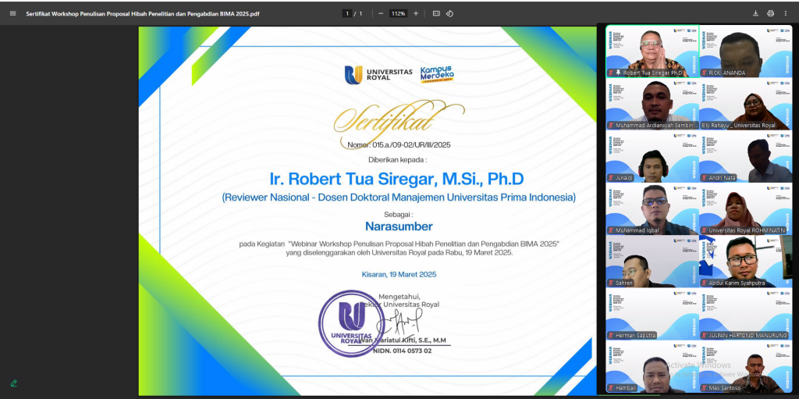The height and width of the screenshot is (399, 799).
Task: Select Abdul Karim Syahputra's video tile
Action: (x=745, y=261)
